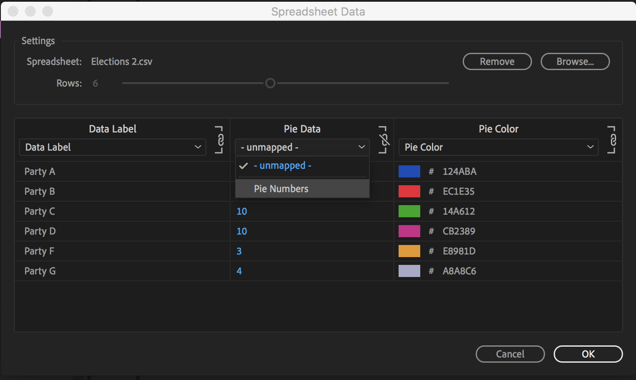This screenshot has height=380, width=636.
Task: Click Party A's blue color swatch
Action: click(409, 171)
